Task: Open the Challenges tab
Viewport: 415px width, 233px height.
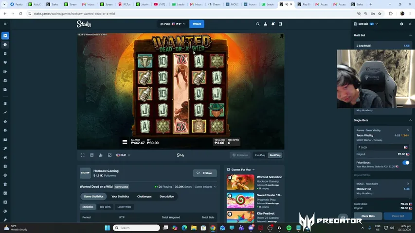Action: [144, 197]
